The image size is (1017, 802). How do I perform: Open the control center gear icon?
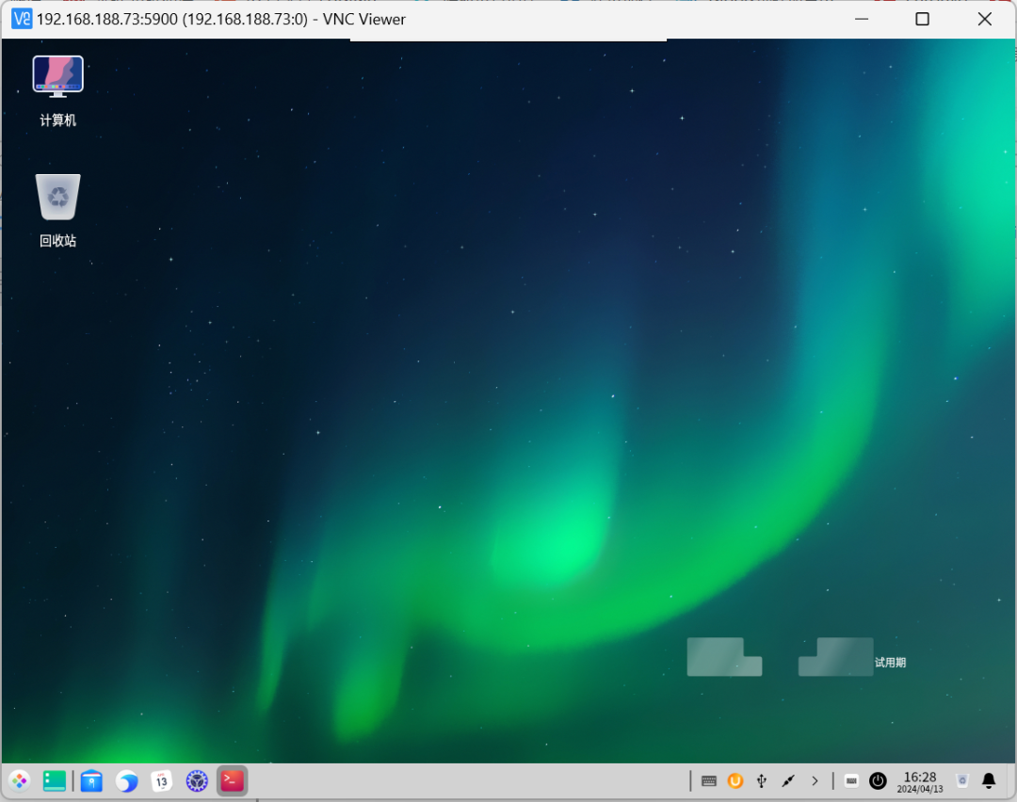coord(197,780)
